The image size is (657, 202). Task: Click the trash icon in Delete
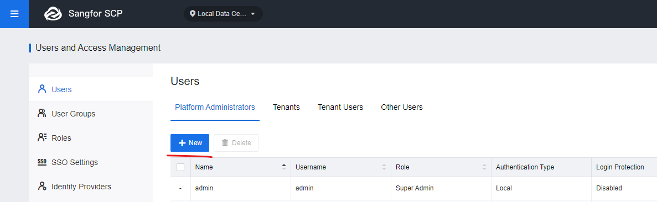point(225,143)
